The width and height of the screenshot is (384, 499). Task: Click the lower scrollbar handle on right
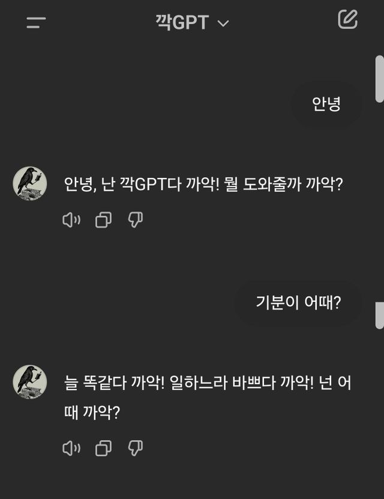[379, 315]
